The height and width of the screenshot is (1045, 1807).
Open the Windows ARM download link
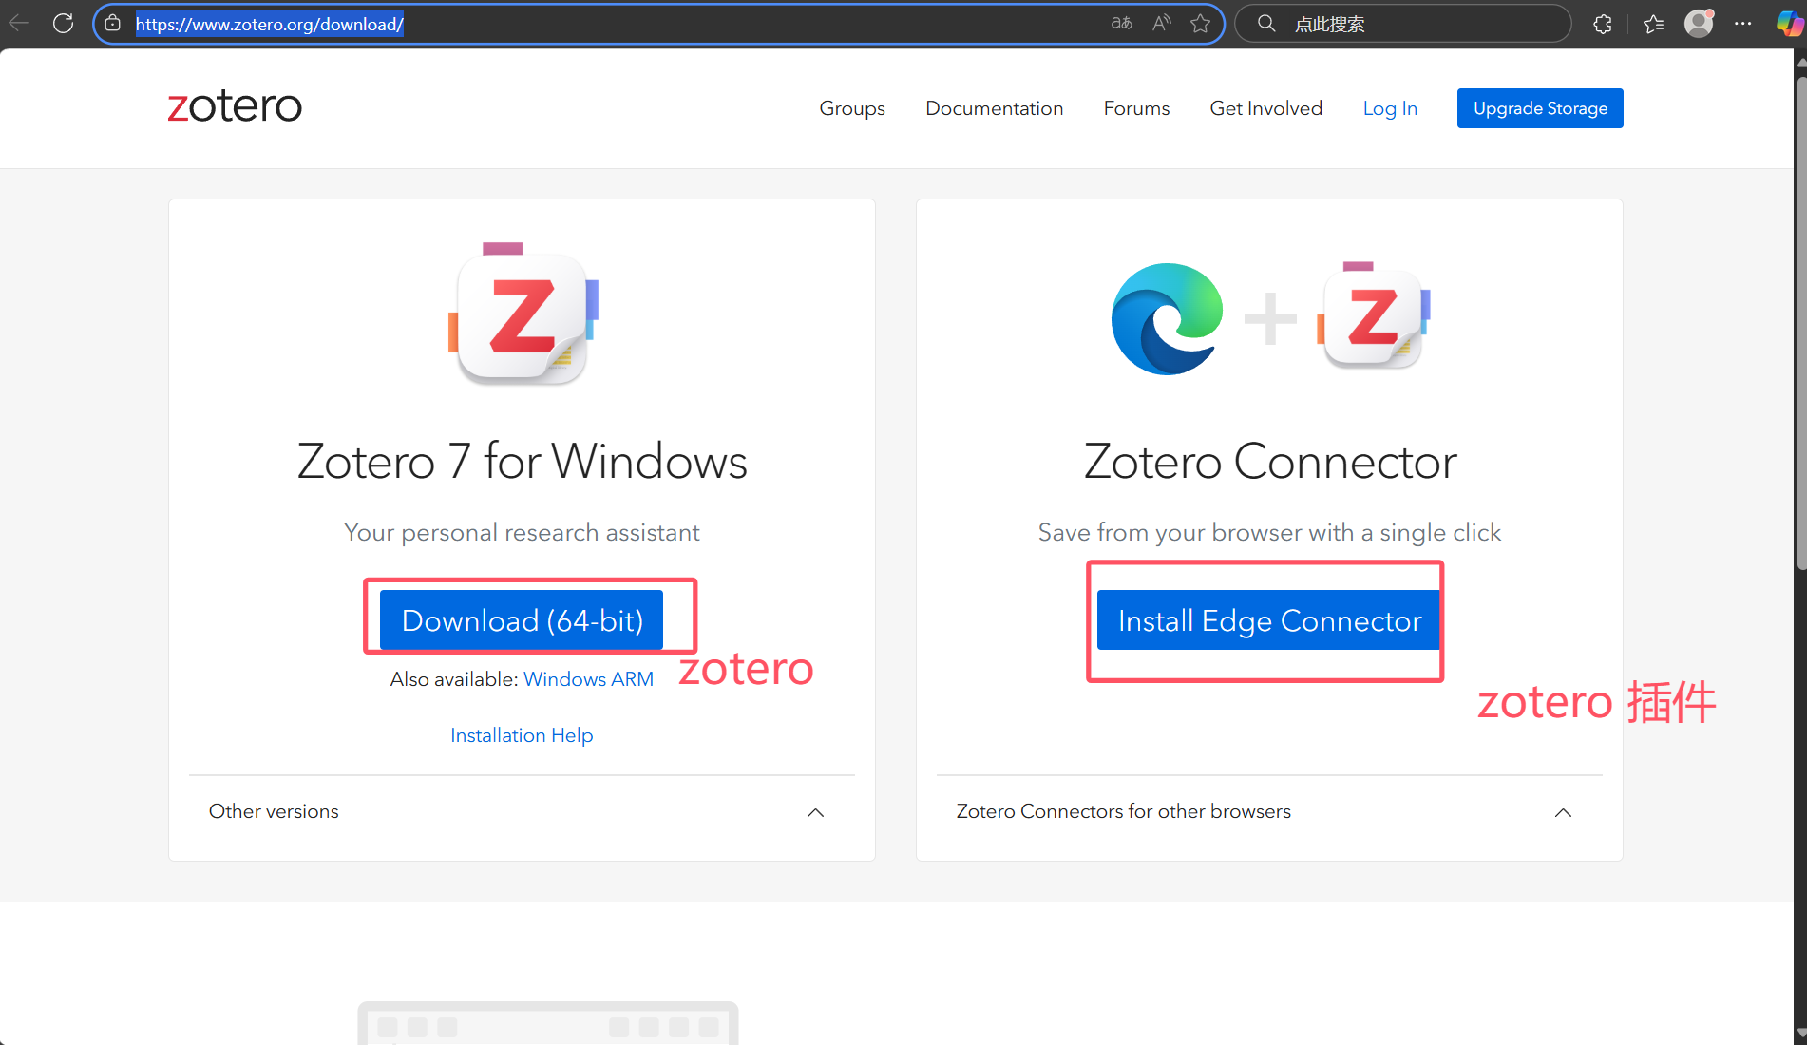click(588, 678)
